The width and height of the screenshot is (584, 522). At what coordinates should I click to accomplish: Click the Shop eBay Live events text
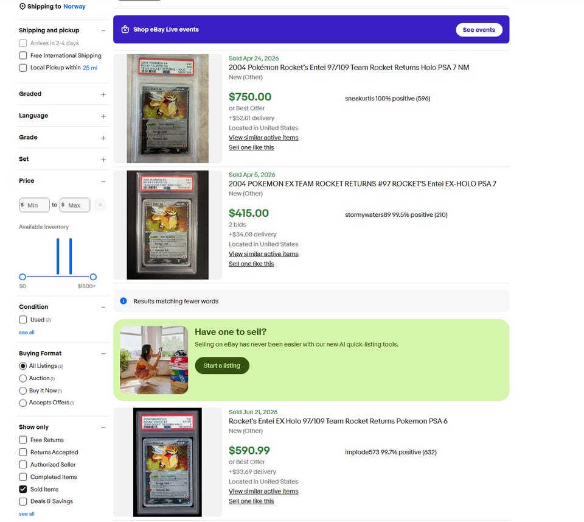pyautogui.click(x=166, y=29)
